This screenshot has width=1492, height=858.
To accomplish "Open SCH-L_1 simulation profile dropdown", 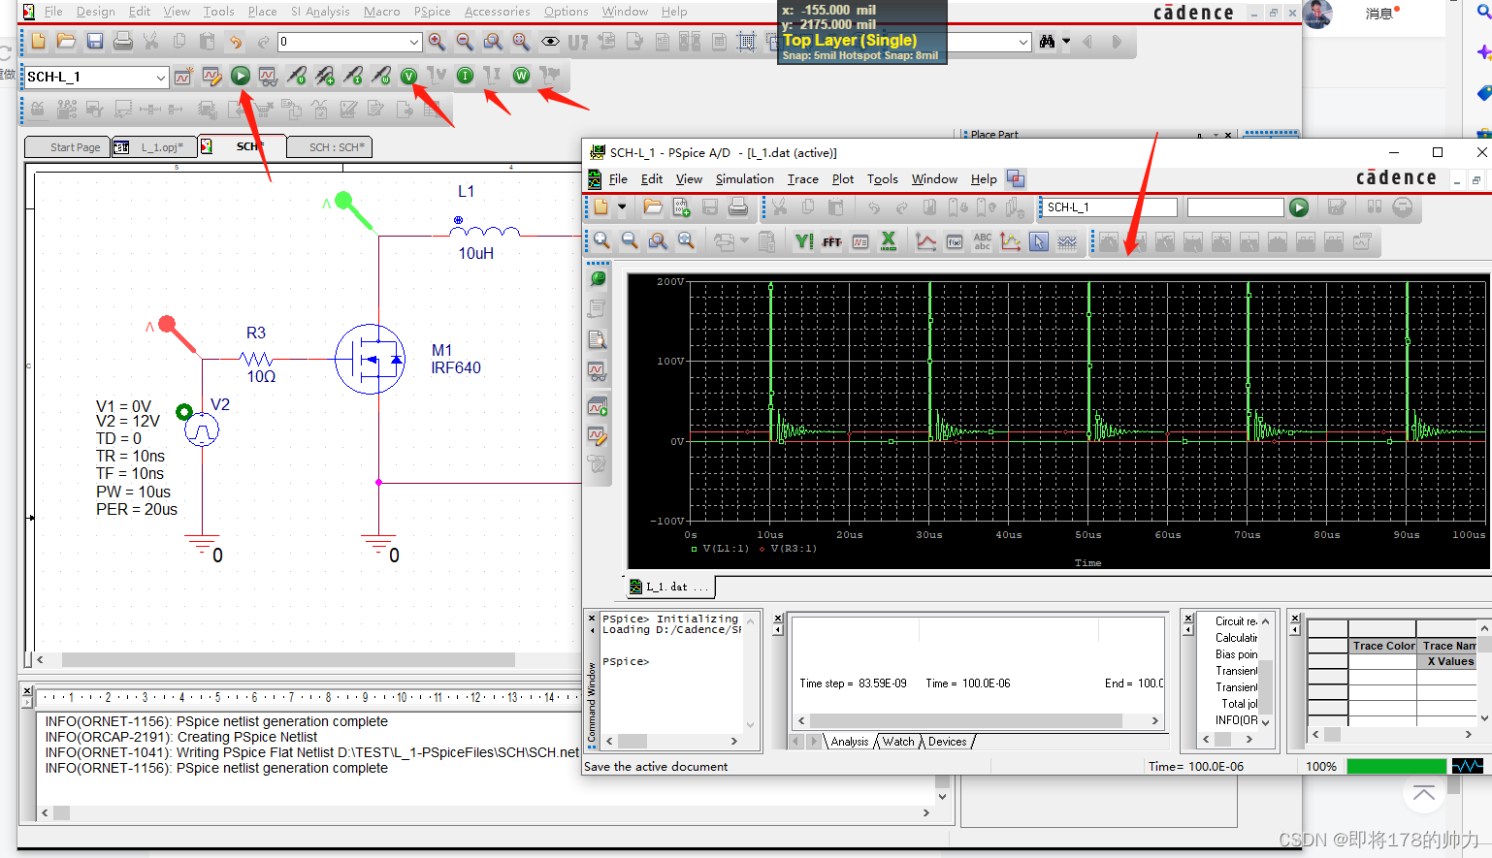I will tap(160, 77).
